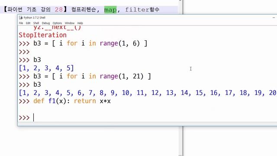The image size is (277, 156).
Task: Click the number 20 in the list output
Action: pos(273,93)
